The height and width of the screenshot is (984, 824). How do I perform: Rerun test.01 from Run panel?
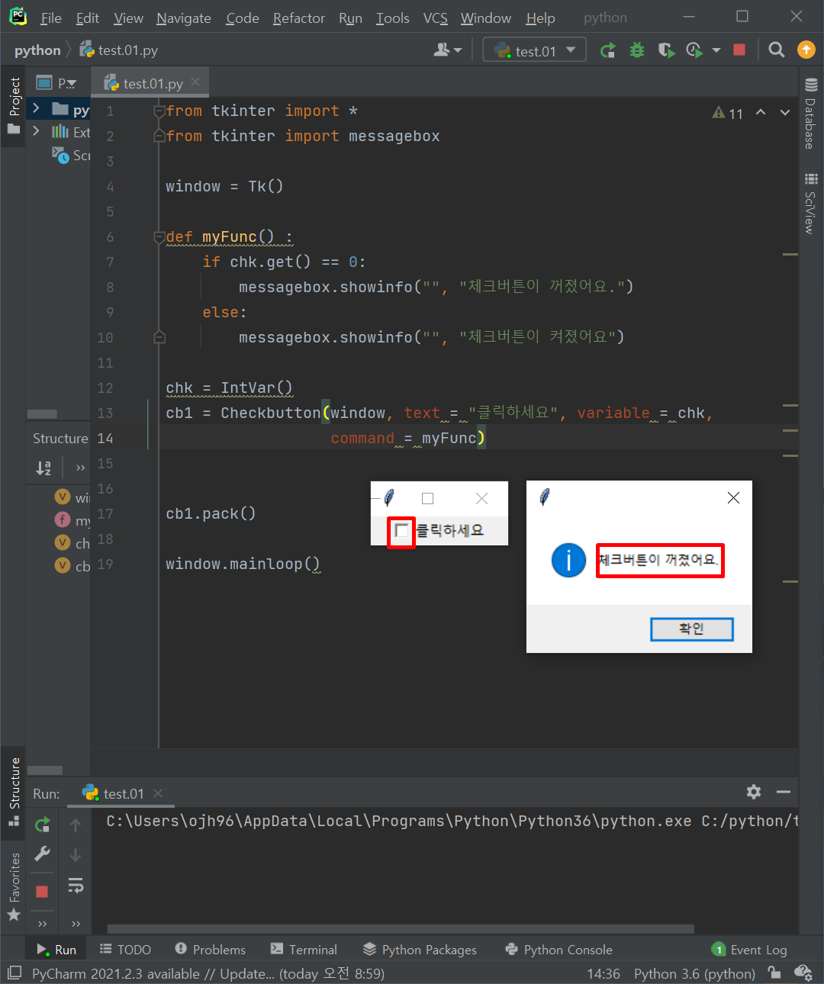tap(43, 825)
